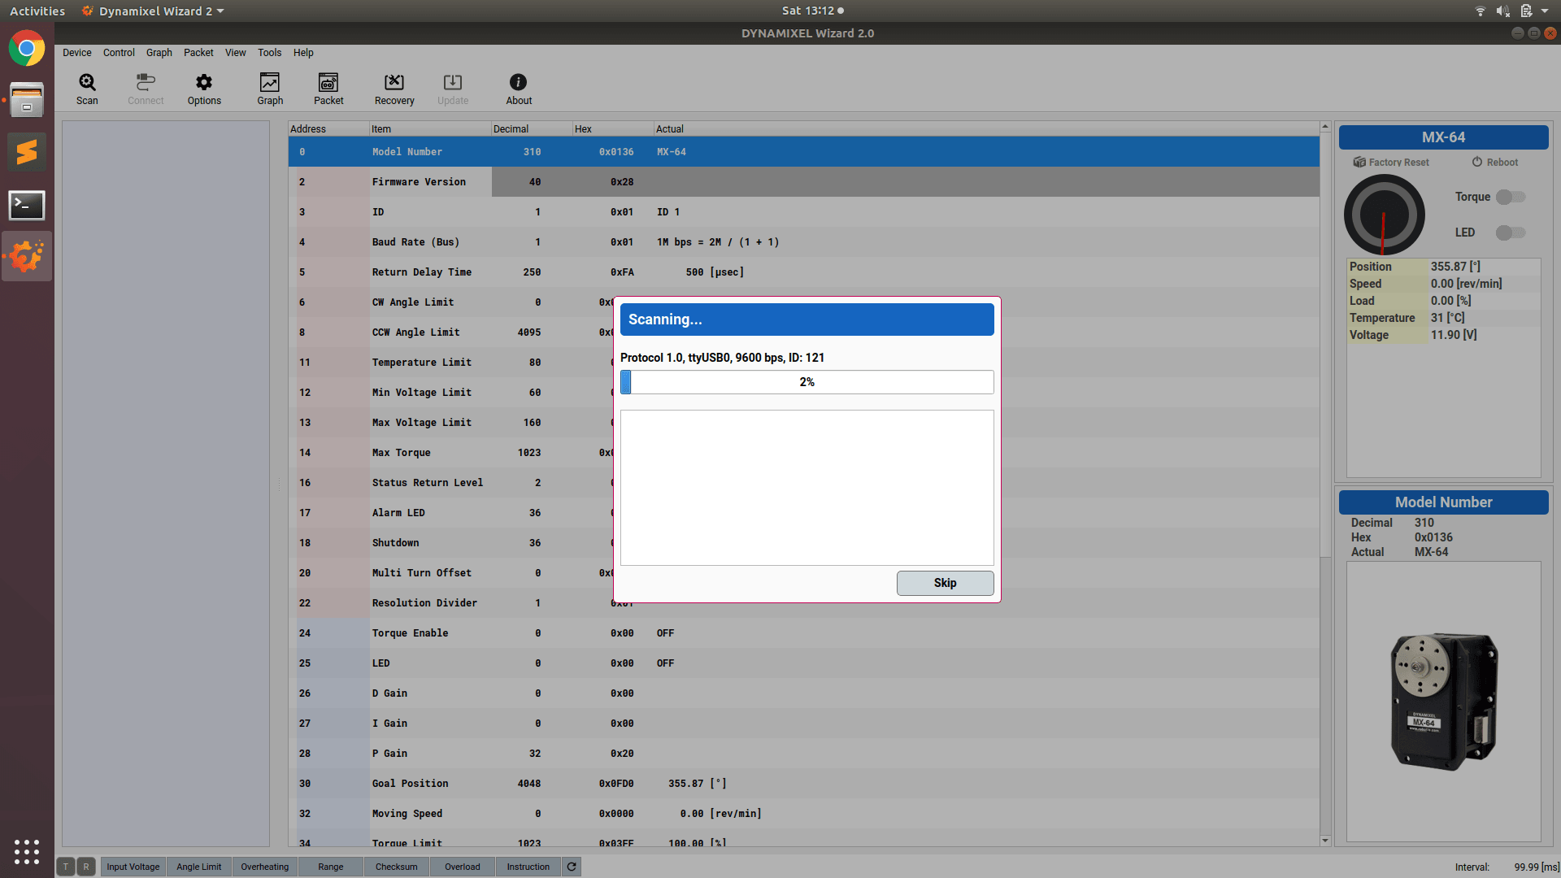The width and height of the screenshot is (1561, 878).
Task: Open the system tray dropdown arrow
Action: point(1545,11)
